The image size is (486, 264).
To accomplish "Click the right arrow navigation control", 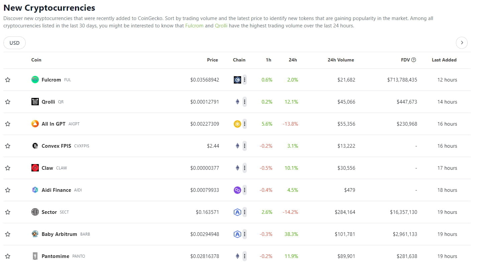I will pyautogui.click(x=462, y=42).
